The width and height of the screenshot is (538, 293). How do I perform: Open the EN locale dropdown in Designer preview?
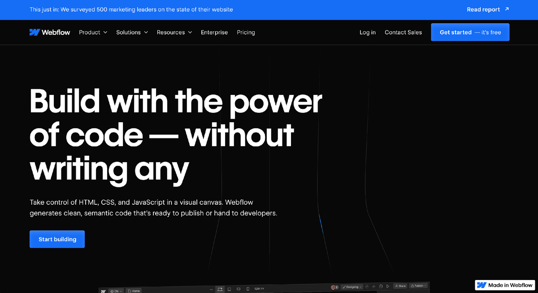point(116,291)
